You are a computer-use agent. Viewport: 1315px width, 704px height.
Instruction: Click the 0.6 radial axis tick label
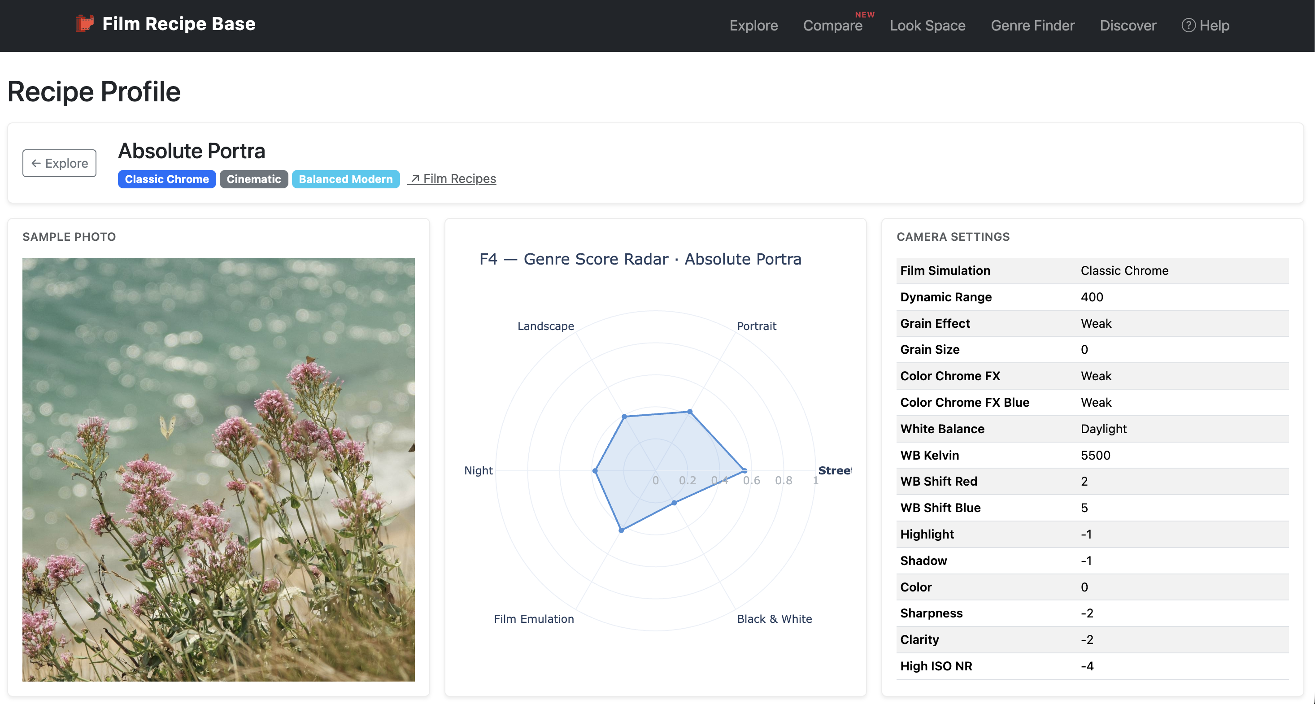click(751, 480)
